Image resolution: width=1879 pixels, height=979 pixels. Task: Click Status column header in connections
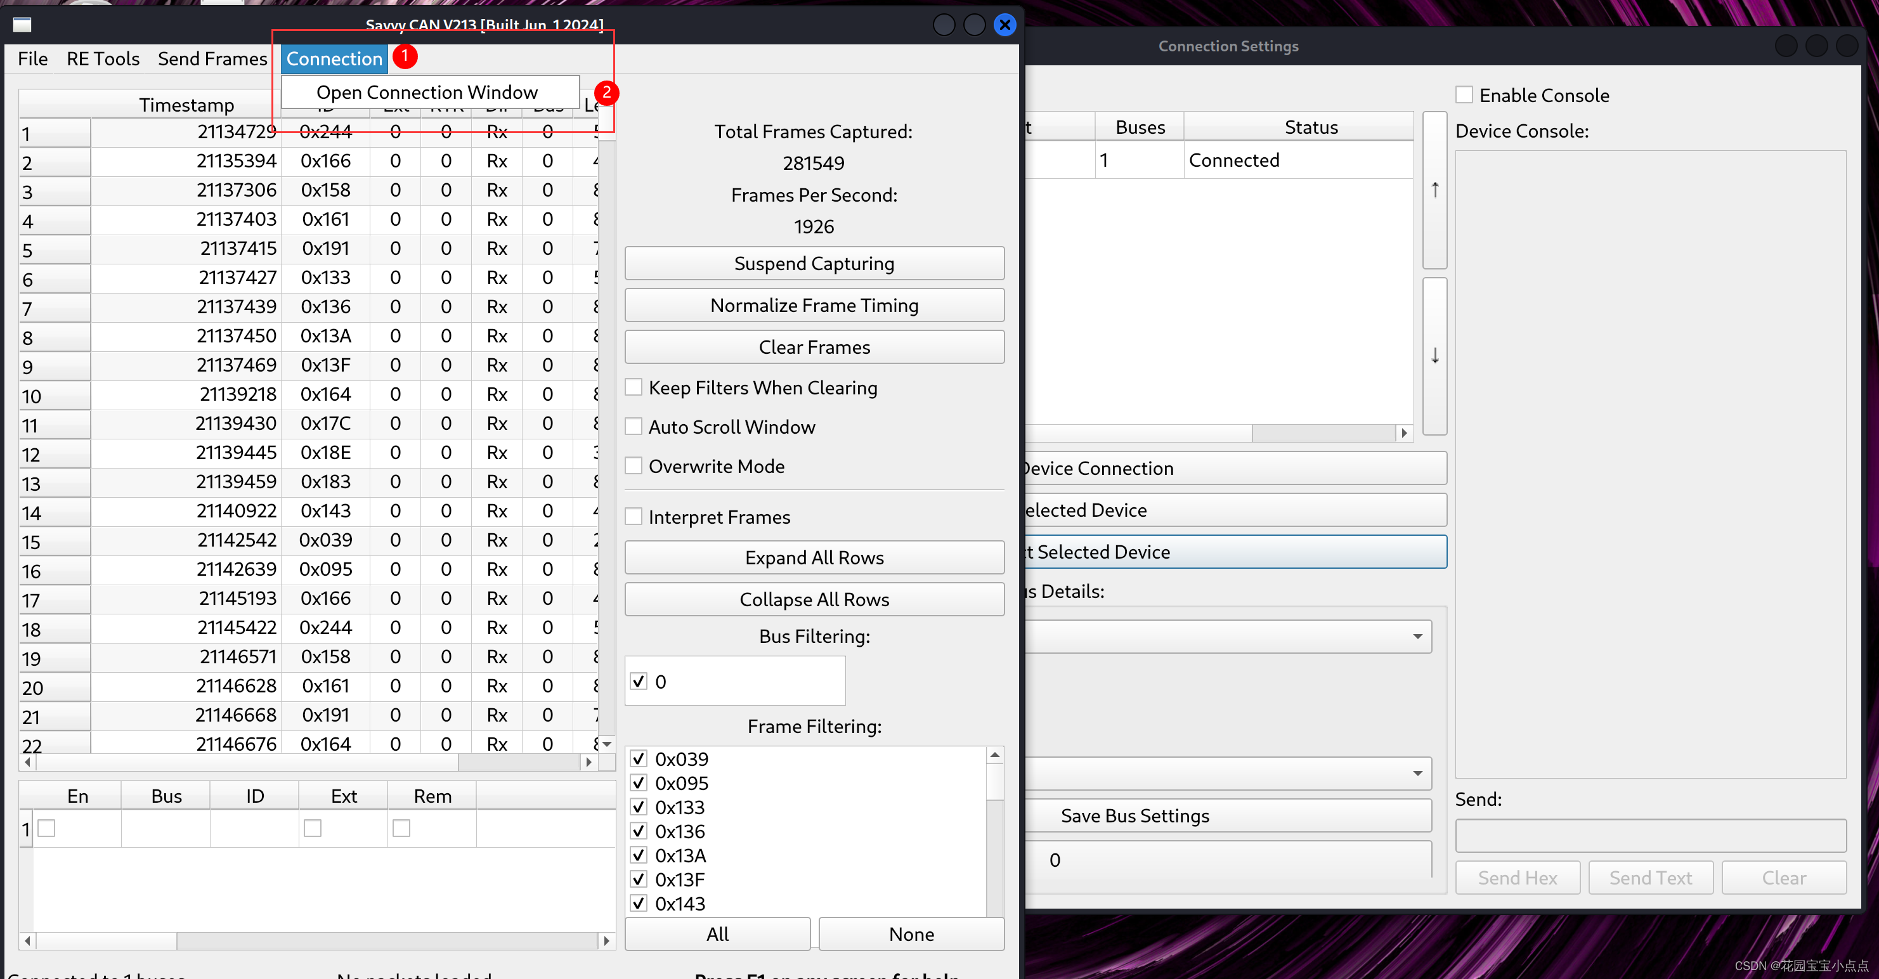click(x=1298, y=127)
